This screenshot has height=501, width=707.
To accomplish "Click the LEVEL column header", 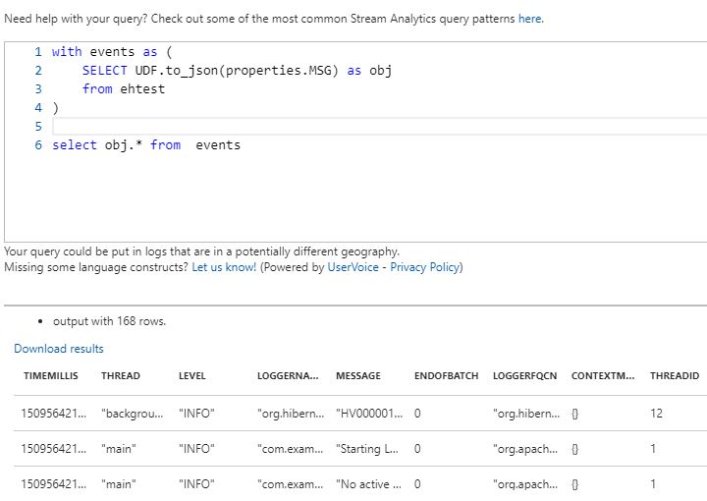I will coord(192,375).
